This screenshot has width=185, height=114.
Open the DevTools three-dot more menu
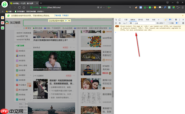pyautogui.click(x=179, y=20)
